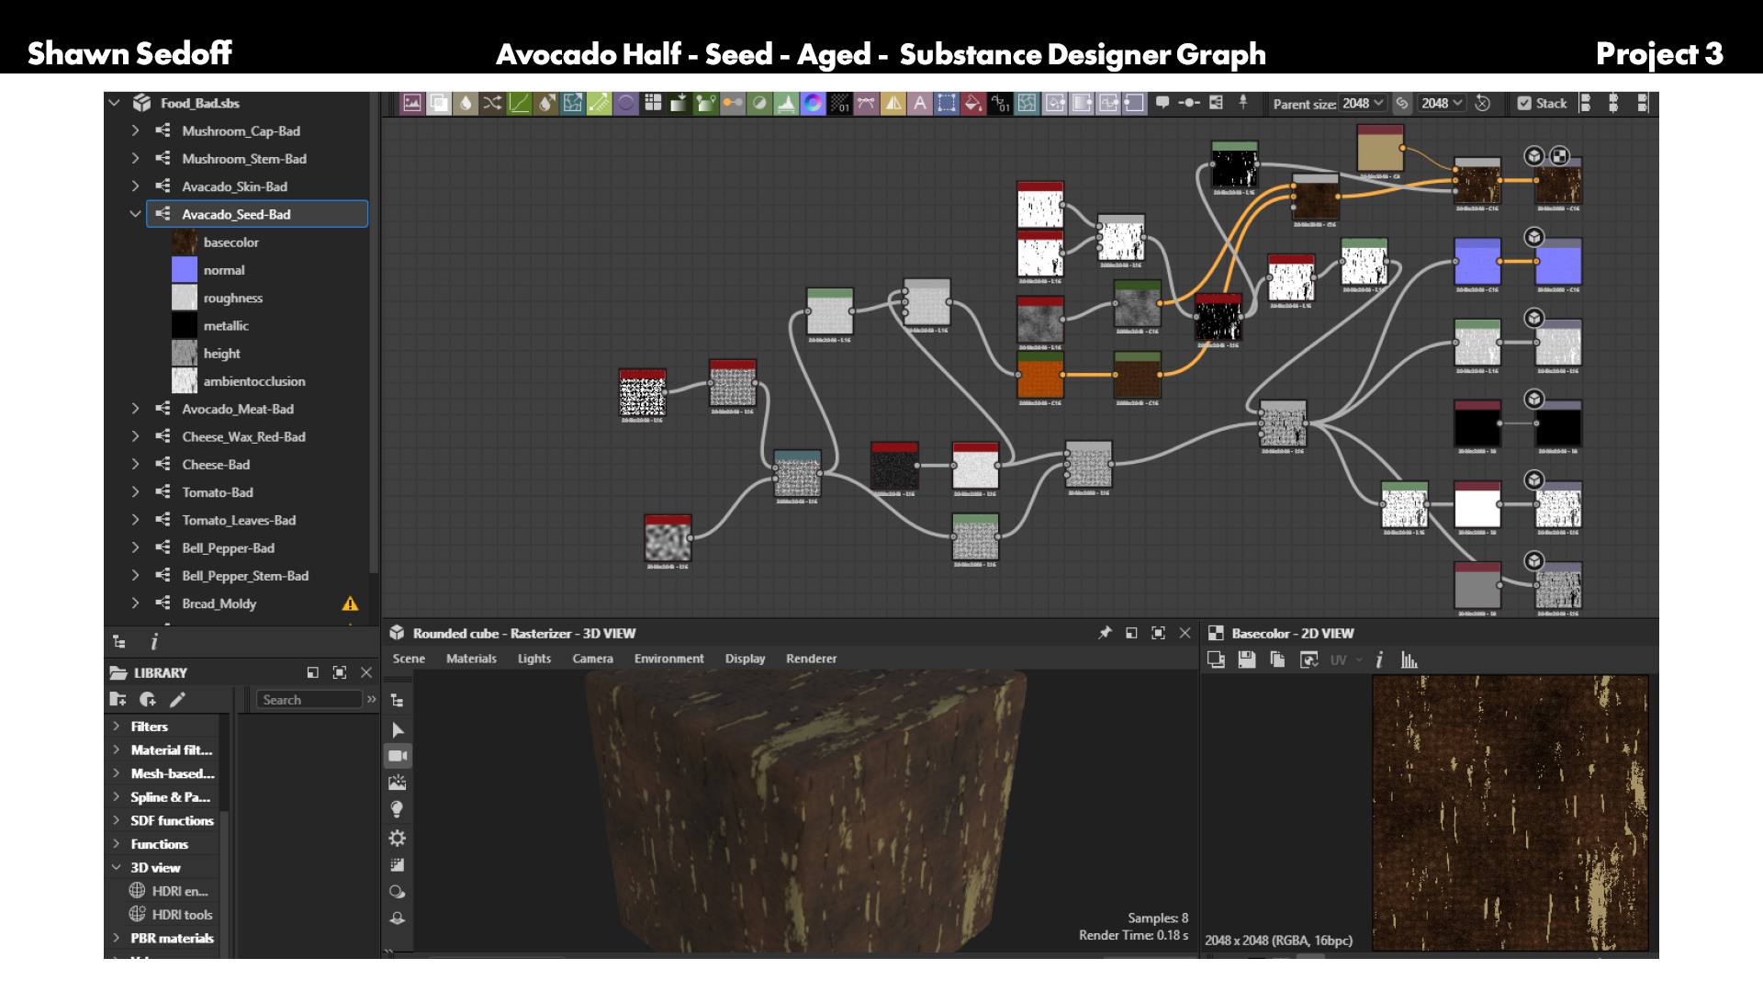Toggle the Stack checkbox
1763x992 pixels.
(x=1524, y=103)
